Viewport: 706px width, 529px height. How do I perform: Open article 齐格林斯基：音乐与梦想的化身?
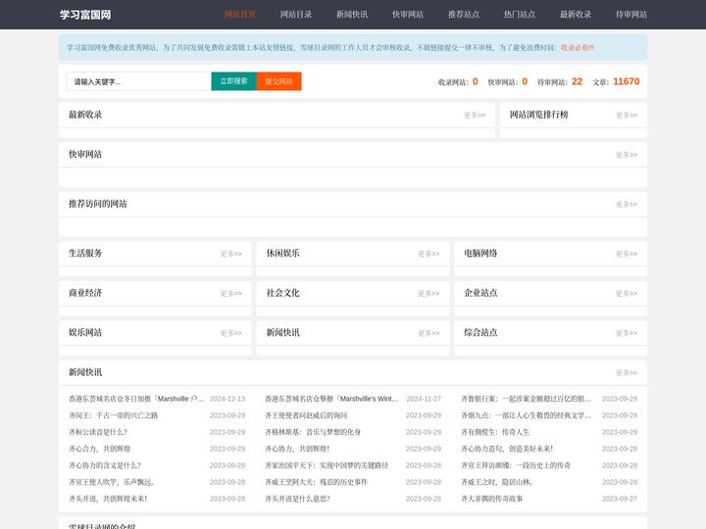[313, 432]
